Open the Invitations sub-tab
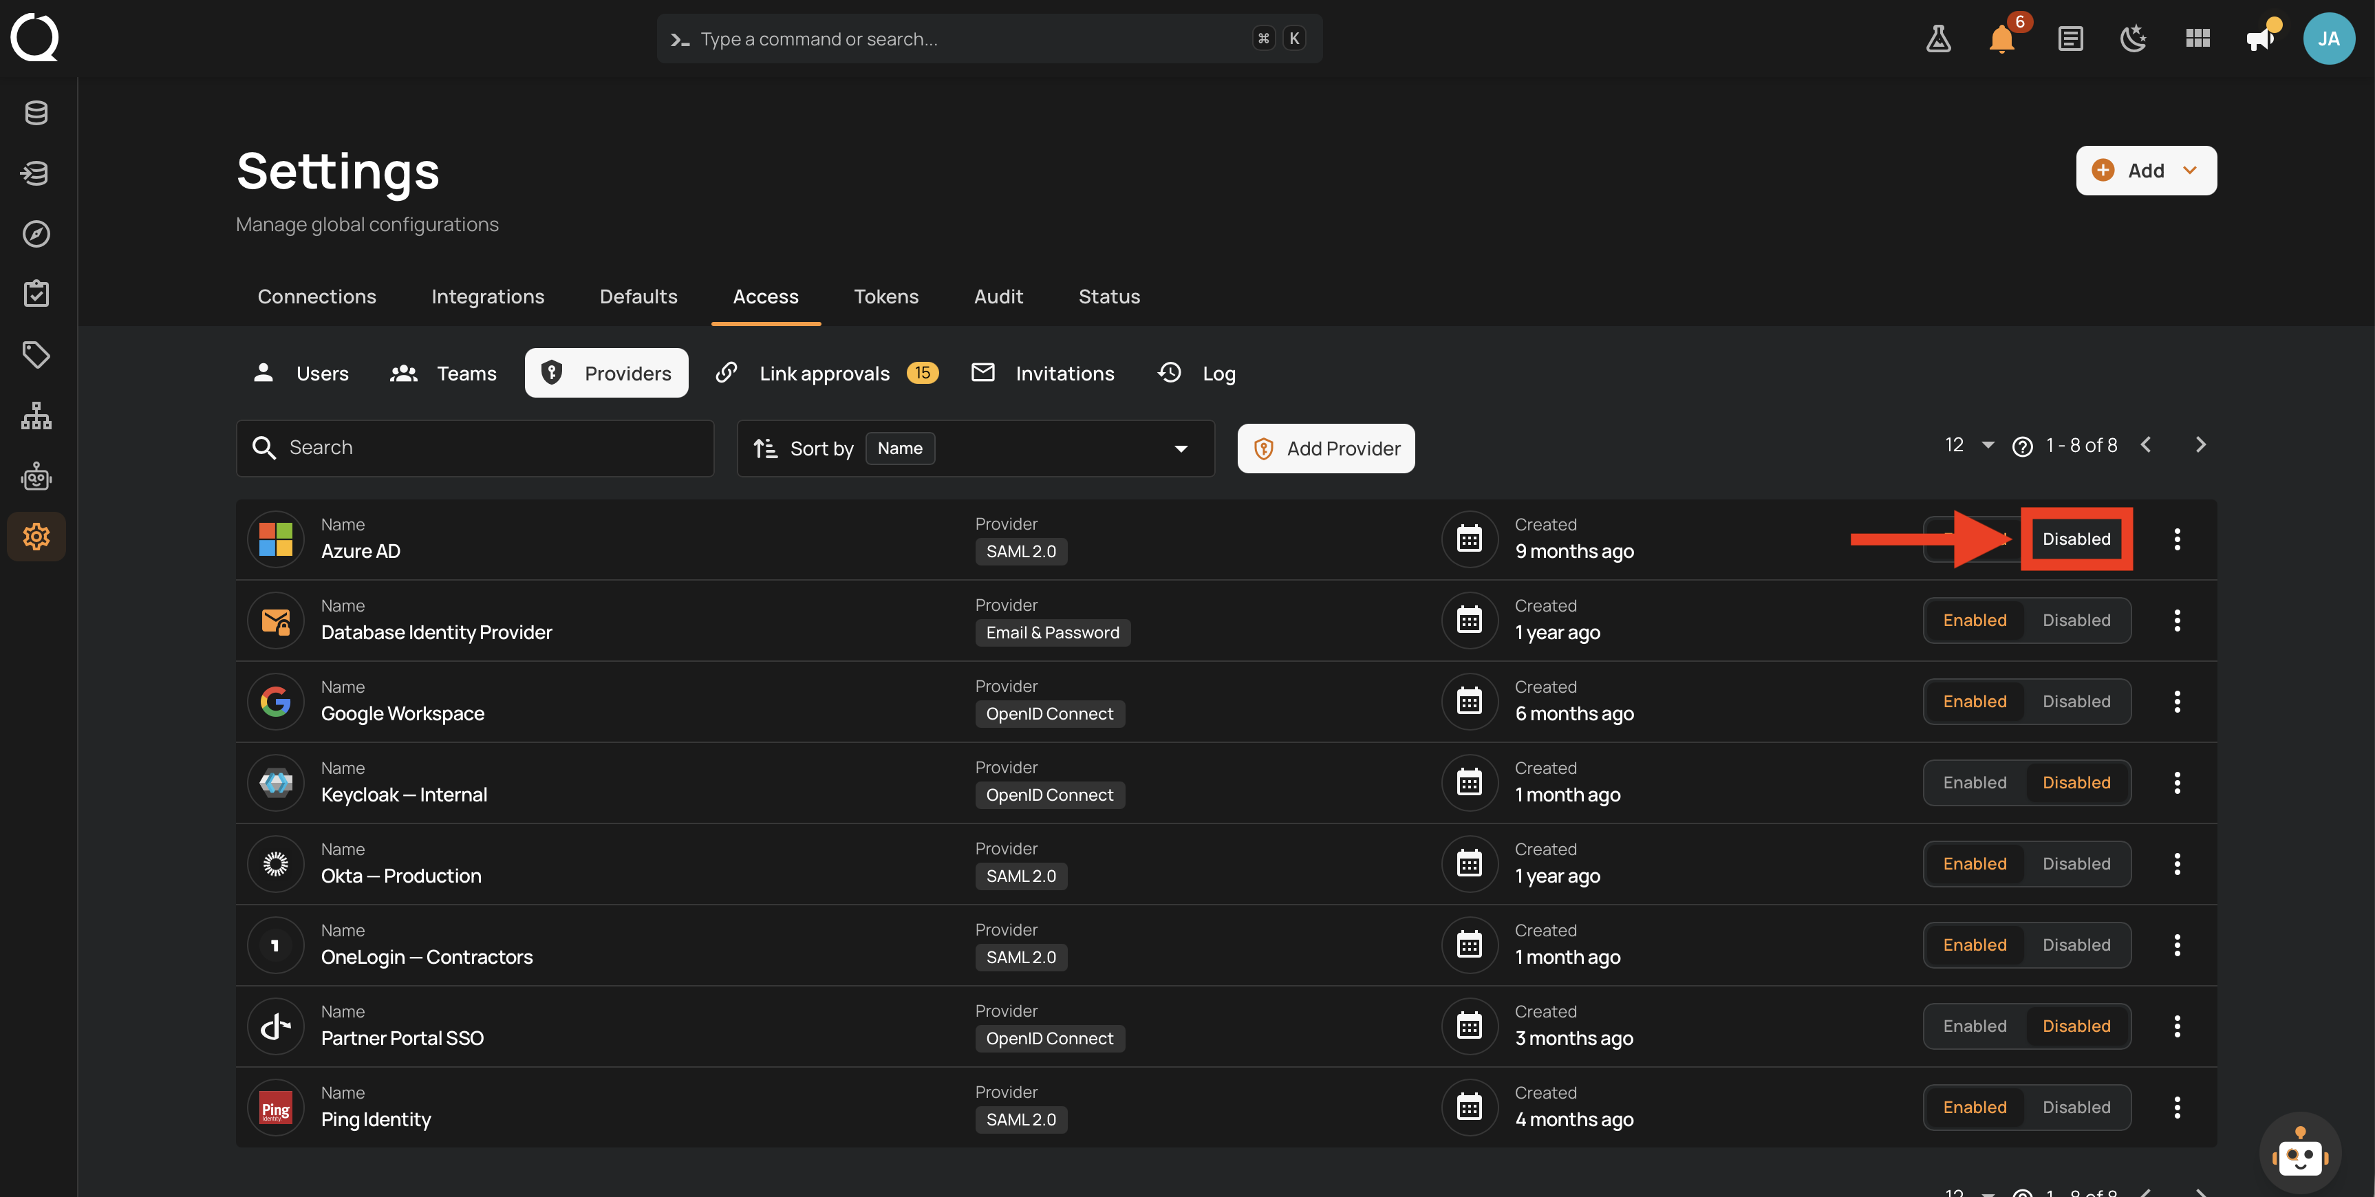2375x1197 pixels. point(1044,374)
